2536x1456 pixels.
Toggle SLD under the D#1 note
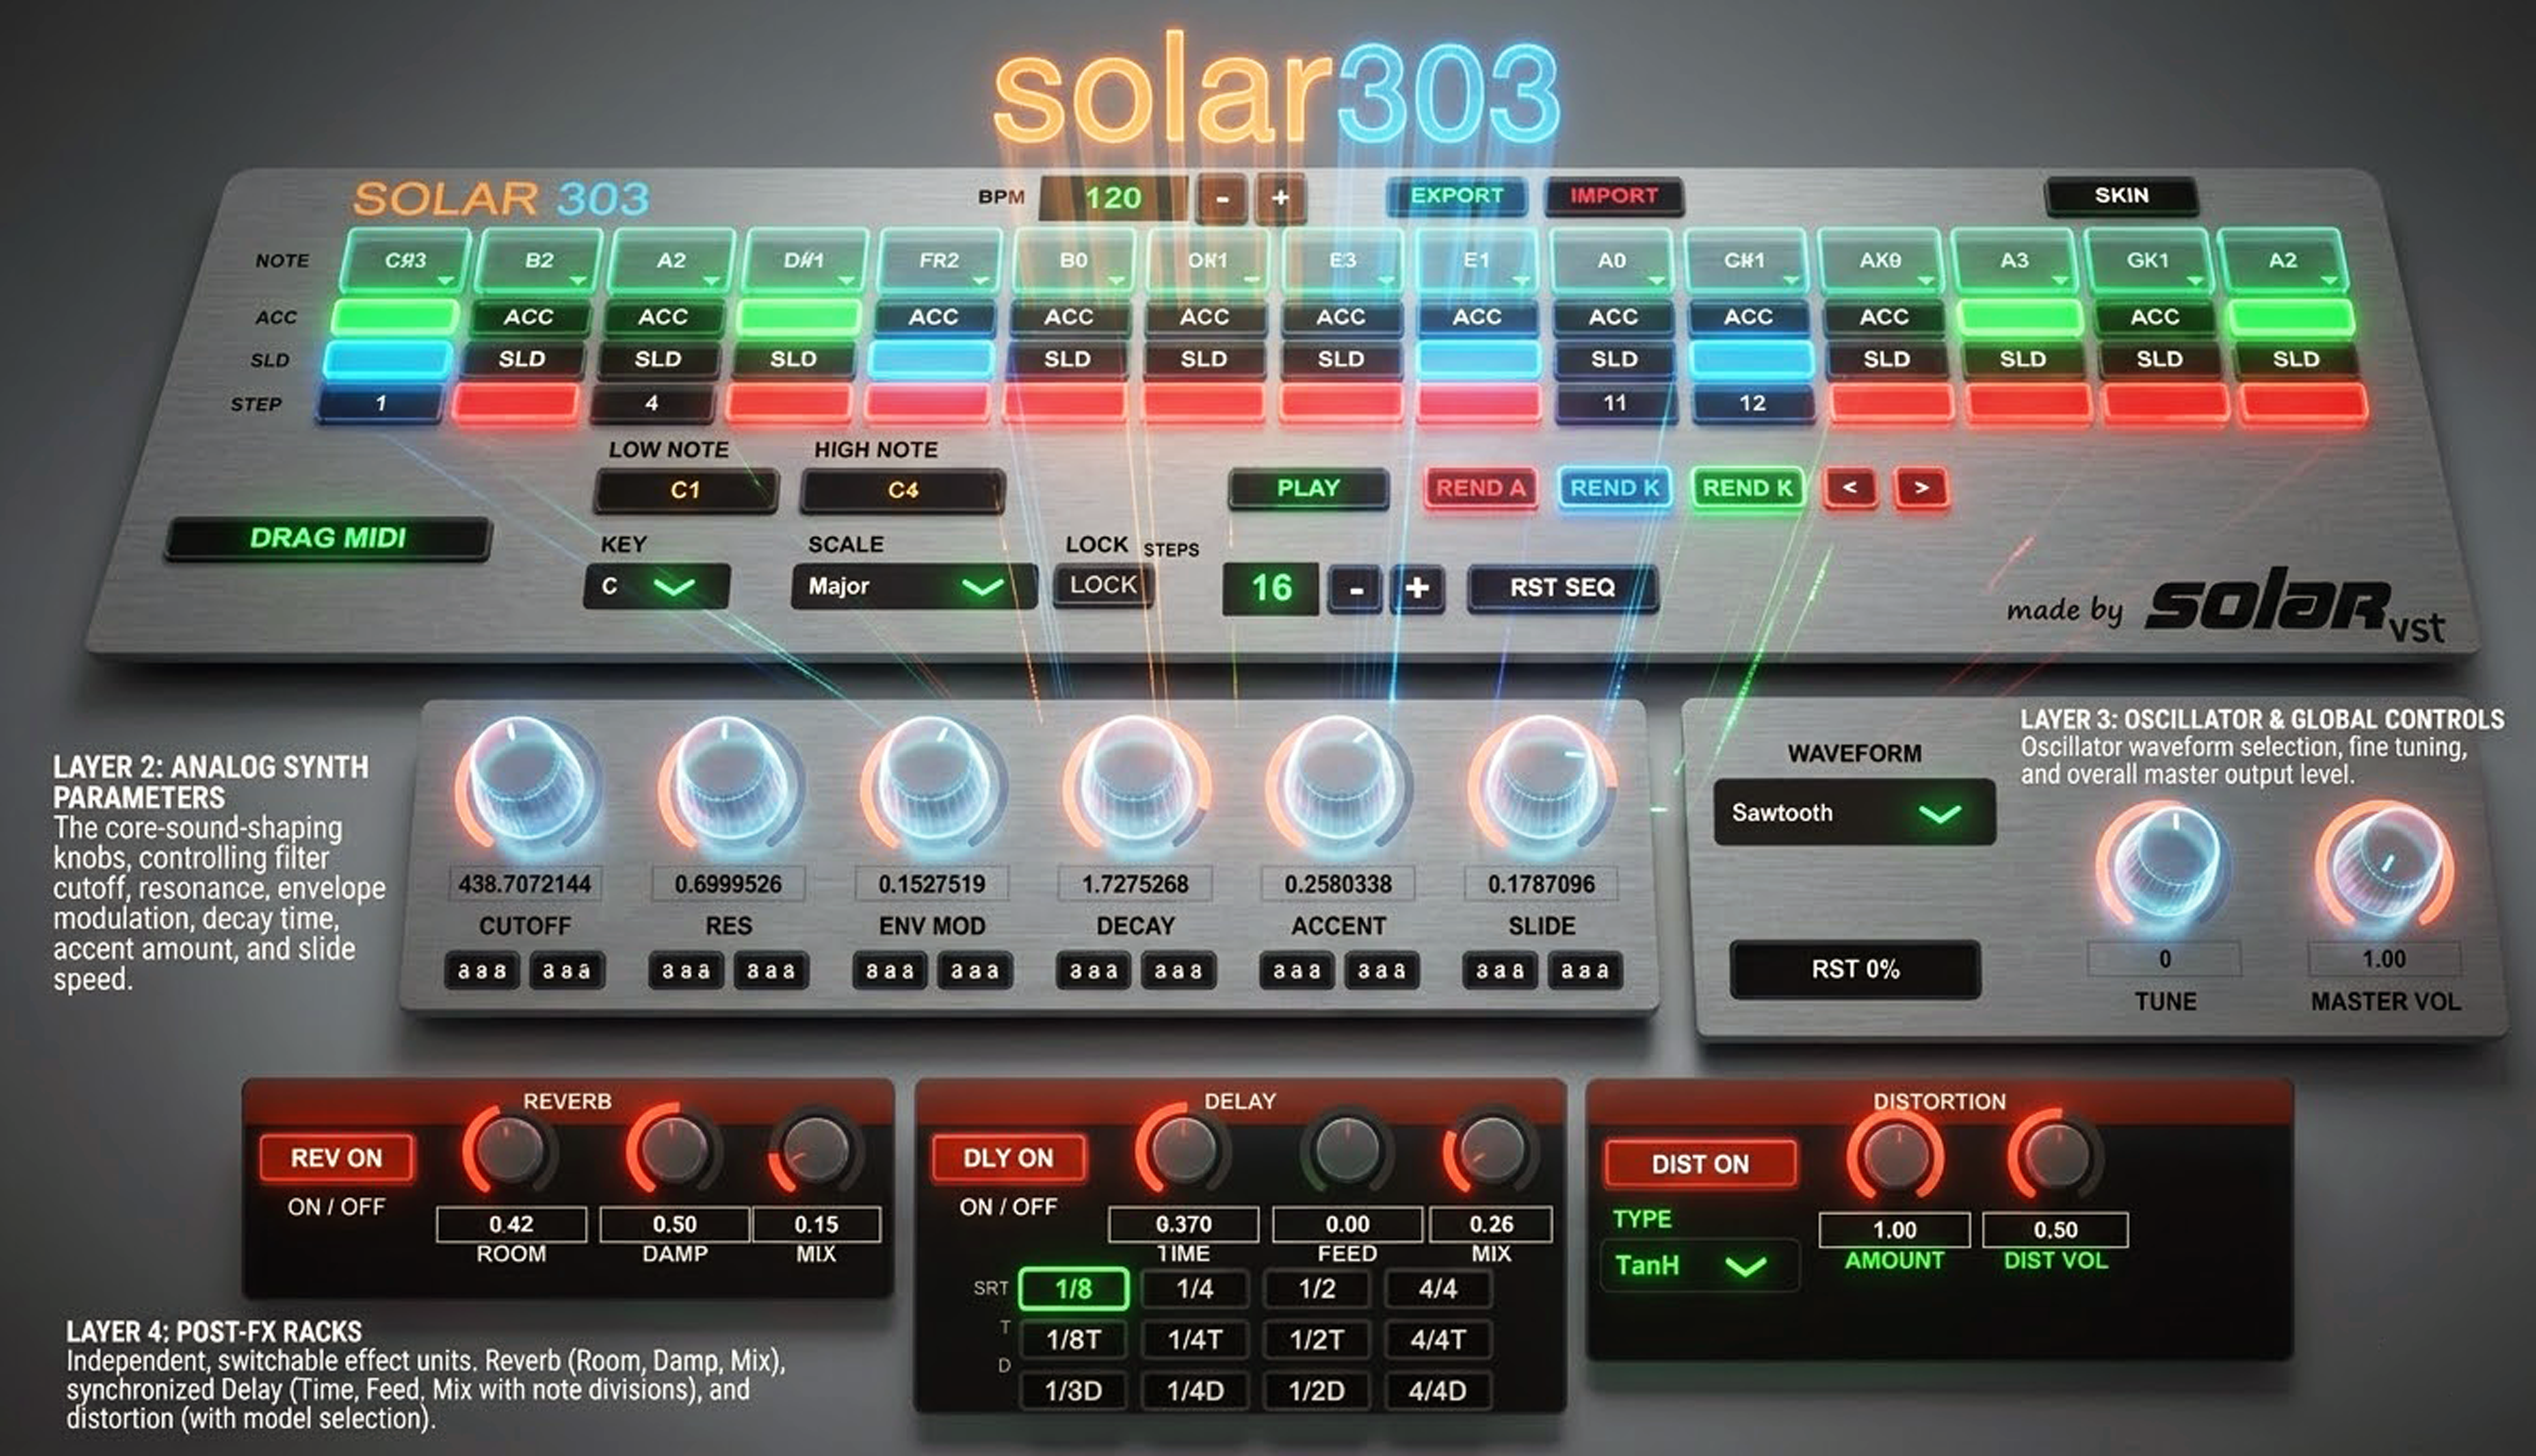tap(792, 359)
